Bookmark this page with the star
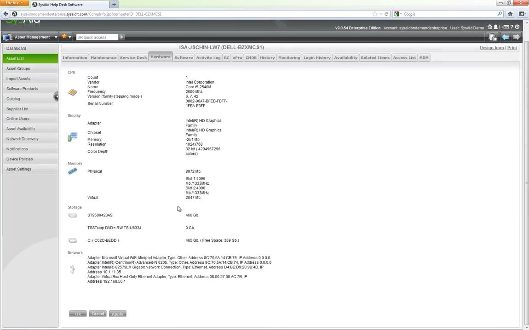The height and width of the screenshot is (330, 529). 375,14
